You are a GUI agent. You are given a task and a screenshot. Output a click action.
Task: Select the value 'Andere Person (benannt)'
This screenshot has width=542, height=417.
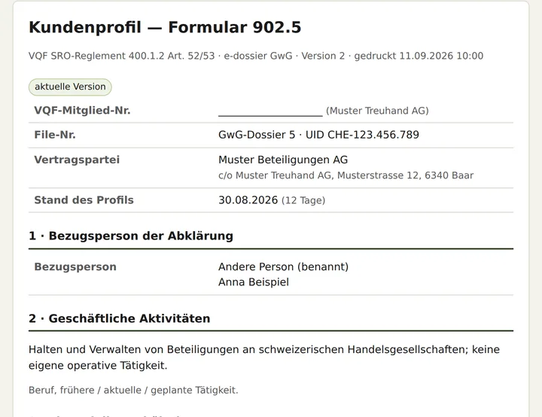coord(284,267)
